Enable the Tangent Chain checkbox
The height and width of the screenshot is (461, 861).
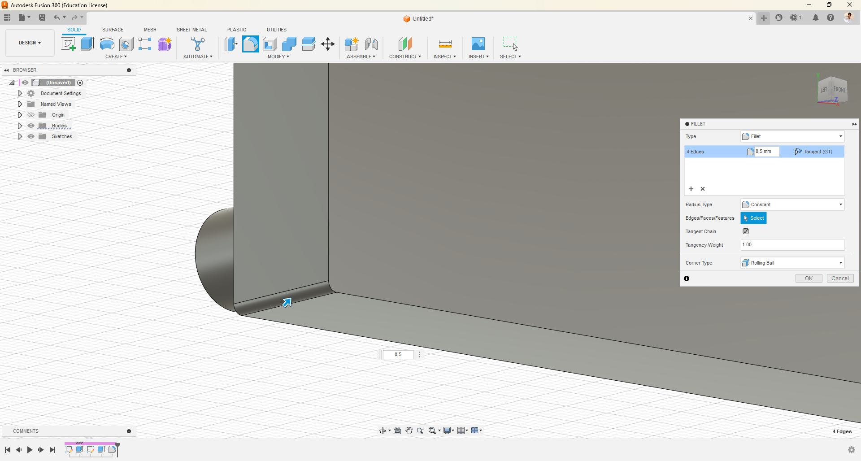(x=746, y=231)
